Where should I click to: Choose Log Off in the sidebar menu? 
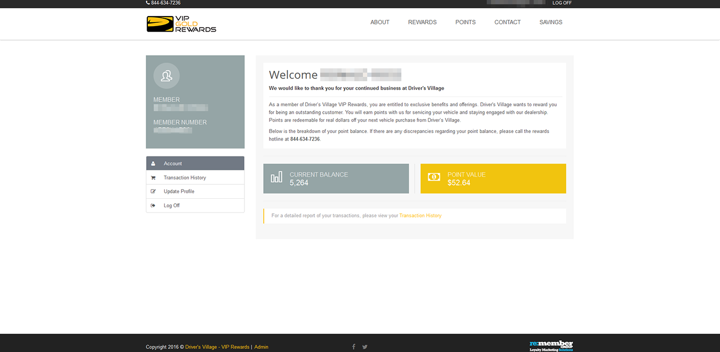tap(195, 205)
